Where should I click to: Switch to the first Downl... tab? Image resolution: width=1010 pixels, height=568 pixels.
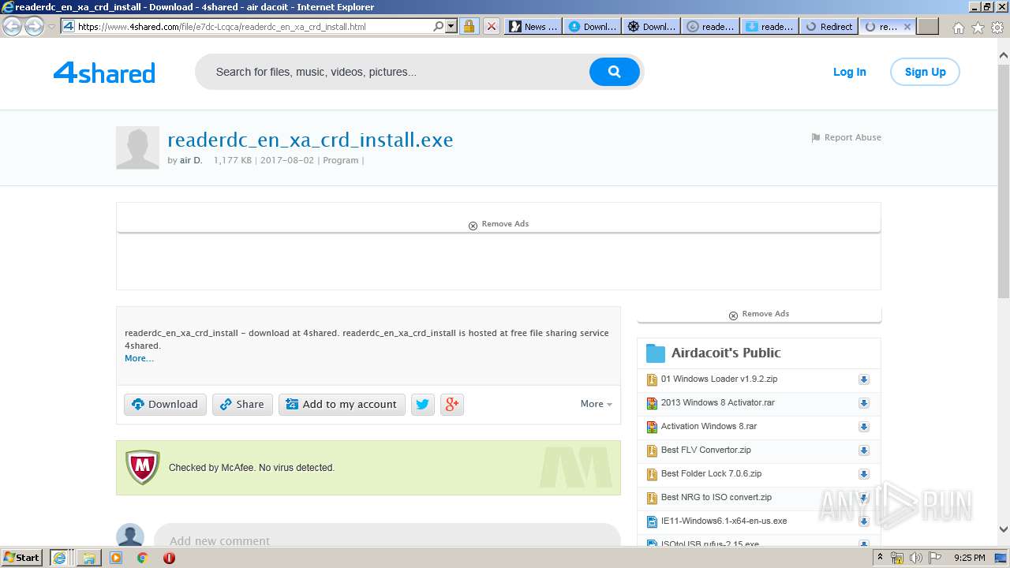(592, 26)
